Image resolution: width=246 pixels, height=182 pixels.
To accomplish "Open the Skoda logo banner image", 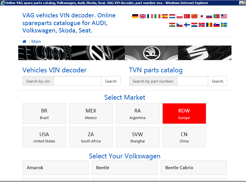I will (151, 53).
